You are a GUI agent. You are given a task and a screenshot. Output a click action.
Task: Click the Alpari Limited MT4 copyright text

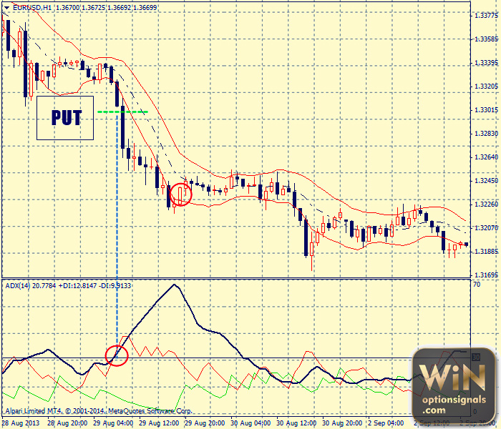99,411
